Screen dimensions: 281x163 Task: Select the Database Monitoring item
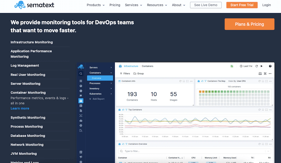click(x=28, y=136)
